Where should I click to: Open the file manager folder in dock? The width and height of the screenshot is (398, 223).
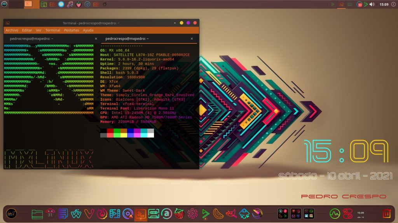tap(37, 213)
